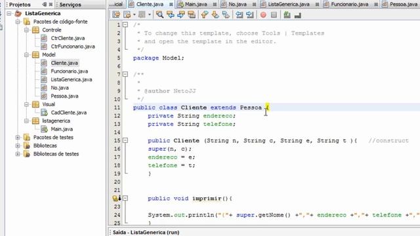
Task: Click Toggle Bookmark icon
Action: [x=226, y=14]
